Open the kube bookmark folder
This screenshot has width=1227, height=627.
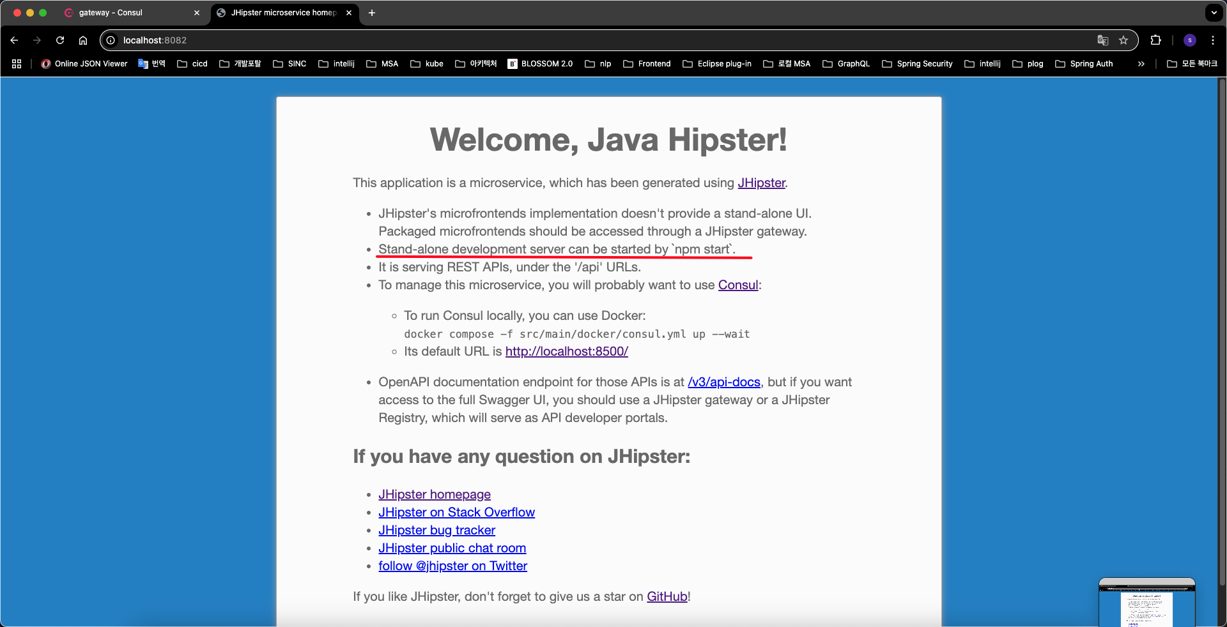point(427,64)
